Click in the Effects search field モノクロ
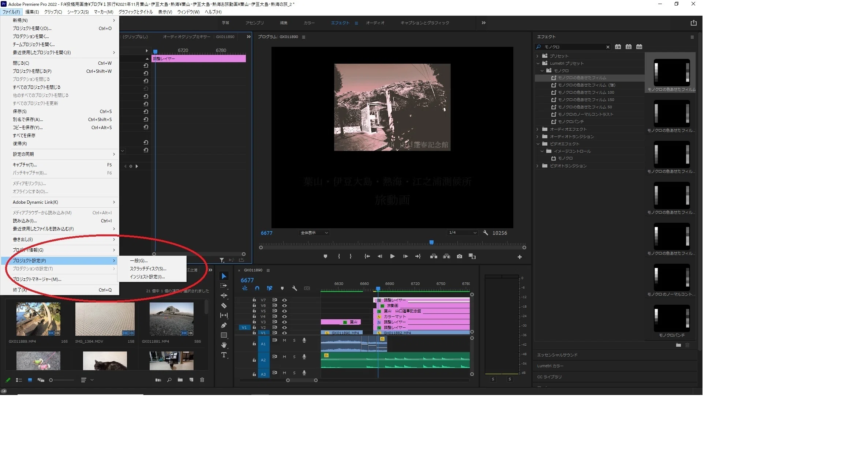The width and height of the screenshot is (843, 474). [x=573, y=47]
